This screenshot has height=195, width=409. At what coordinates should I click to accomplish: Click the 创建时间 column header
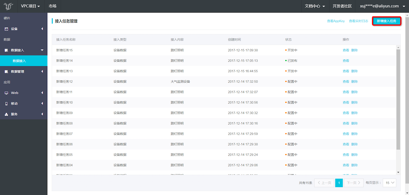tap(234, 40)
